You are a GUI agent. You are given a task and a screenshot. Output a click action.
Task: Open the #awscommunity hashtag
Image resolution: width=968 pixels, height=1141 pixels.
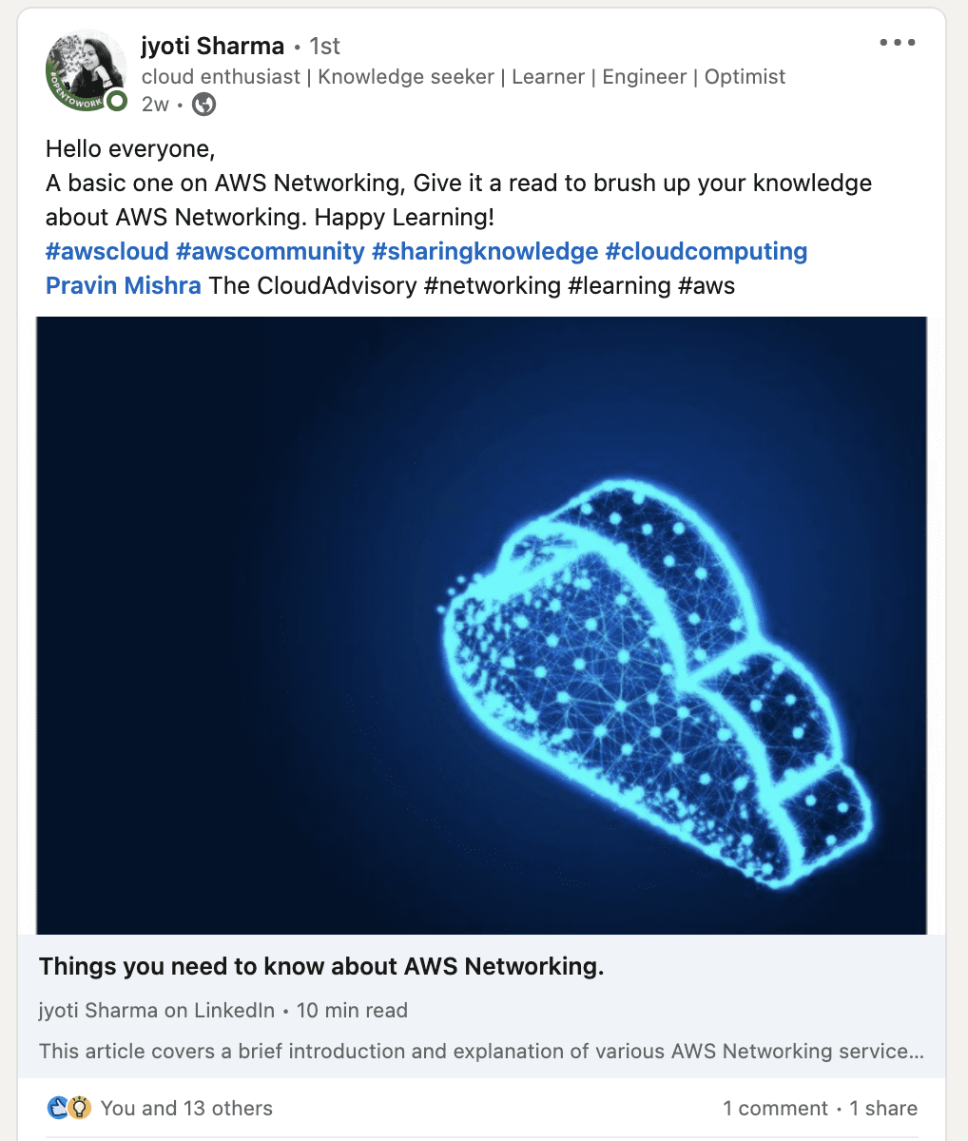tap(270, 252)
